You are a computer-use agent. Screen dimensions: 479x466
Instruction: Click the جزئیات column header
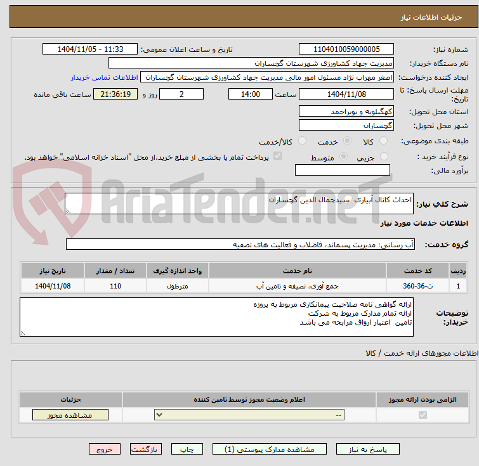click(x=70, y=399)
